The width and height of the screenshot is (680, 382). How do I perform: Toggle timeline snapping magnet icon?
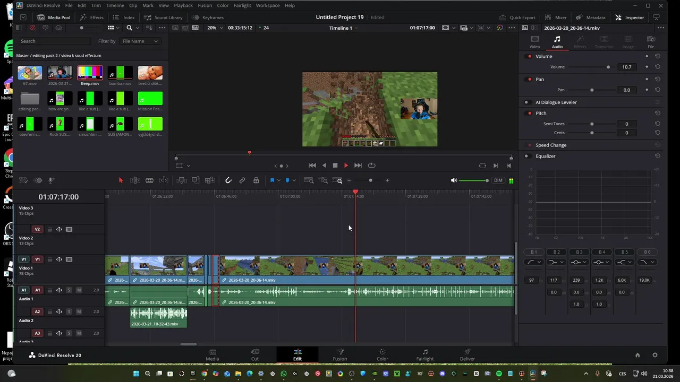click(228, 180)
